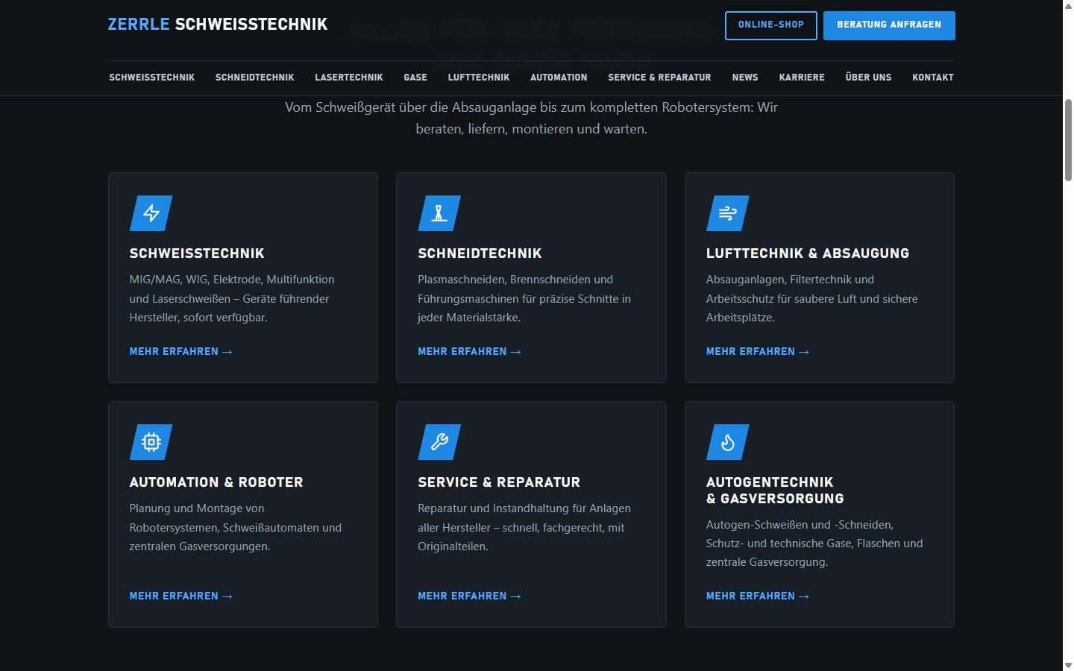Image resolution: width=1074 pixels, height=671 pixels.
Task: Click the chip icon for Automation & Roboter
Action: [x=151, y=442]
